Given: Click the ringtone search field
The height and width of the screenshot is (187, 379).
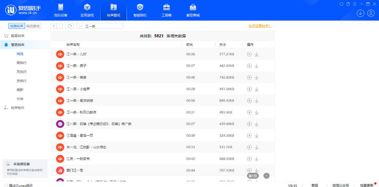Looking at the screenshot, I should [x=100, y=26].
